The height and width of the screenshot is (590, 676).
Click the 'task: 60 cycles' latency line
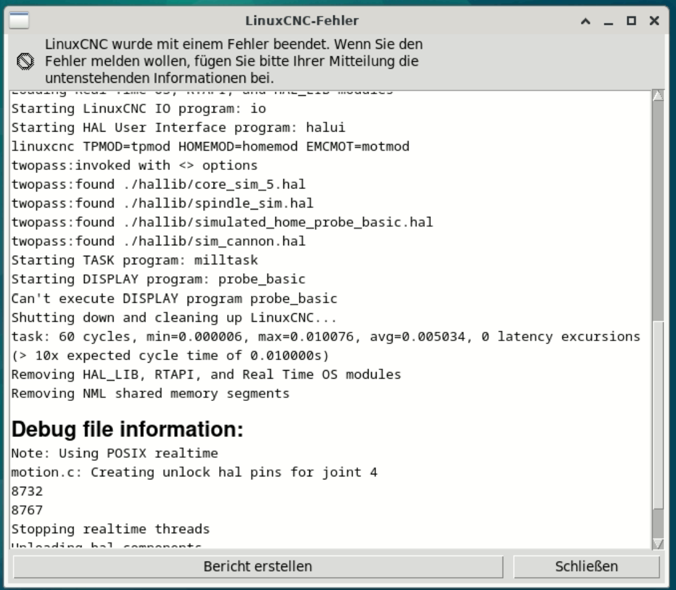tap(326, 337)
